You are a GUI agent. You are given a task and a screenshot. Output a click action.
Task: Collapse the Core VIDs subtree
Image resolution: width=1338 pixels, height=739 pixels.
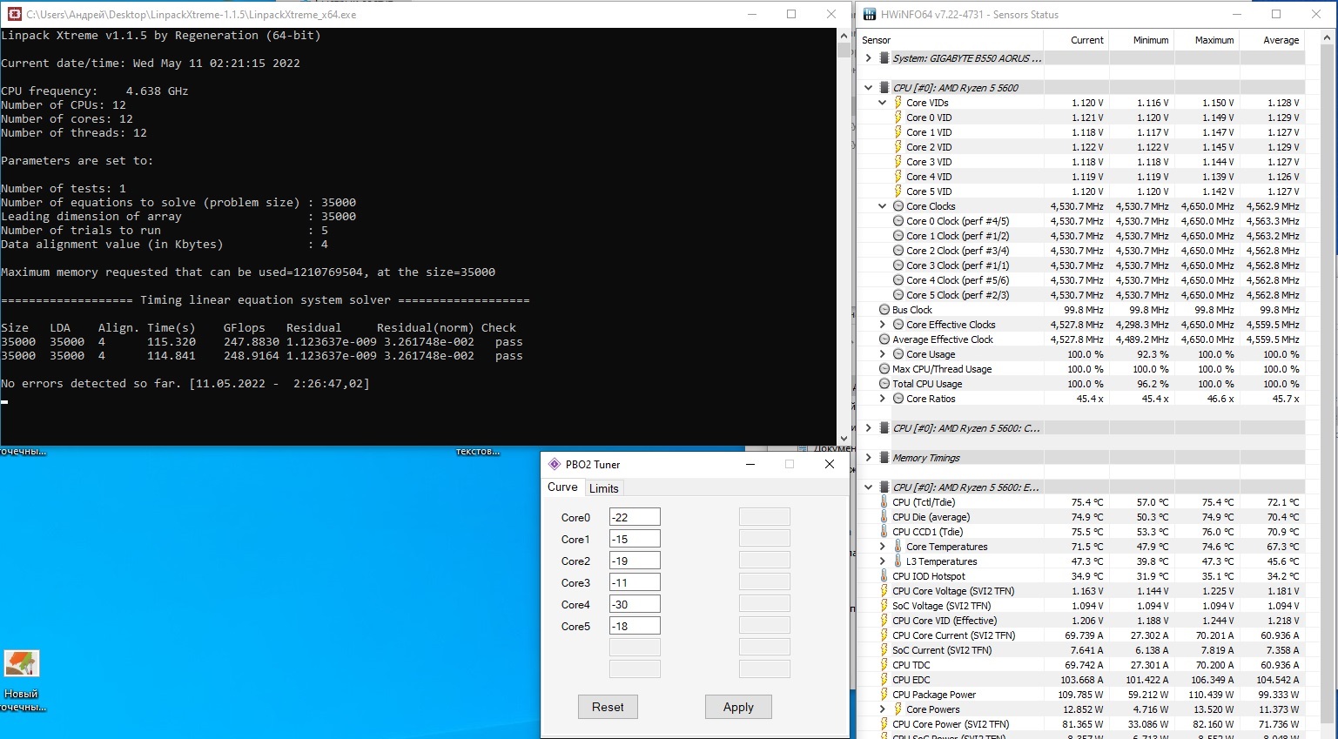click(882, 103)
